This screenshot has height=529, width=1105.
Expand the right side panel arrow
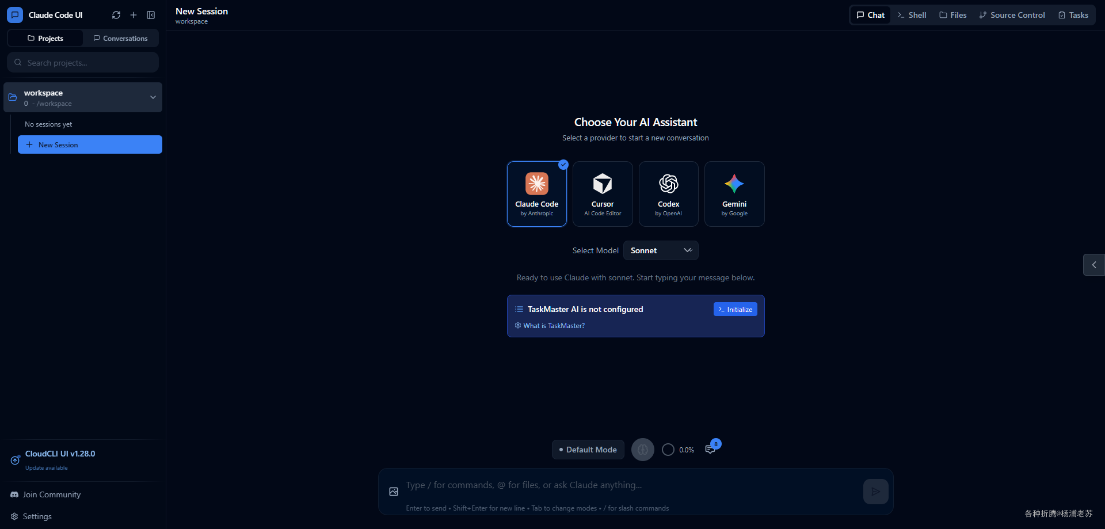[1094, 265]
